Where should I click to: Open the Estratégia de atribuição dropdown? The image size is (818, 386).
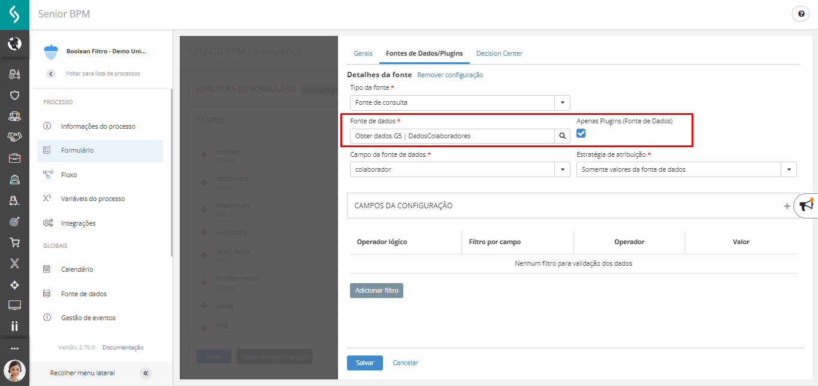click(789, 169)
